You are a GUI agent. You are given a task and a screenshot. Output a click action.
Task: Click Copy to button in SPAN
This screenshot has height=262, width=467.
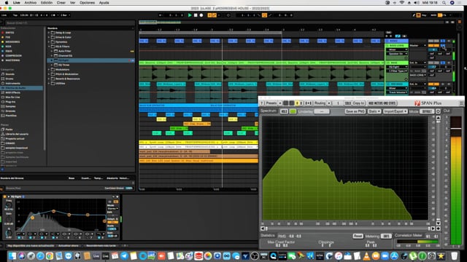pos(358,103)
